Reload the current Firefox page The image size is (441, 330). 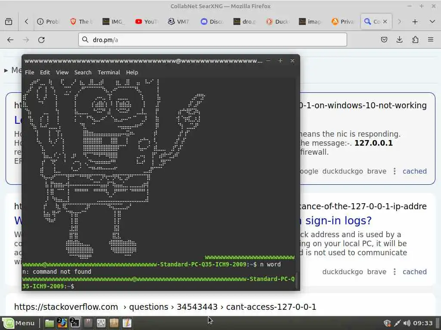[x=41, y=40]
